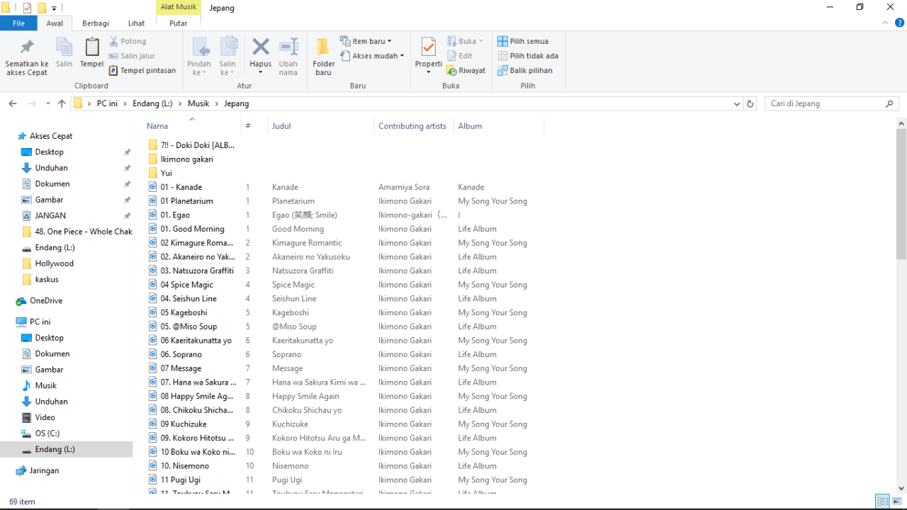Sort by Contributing artists column header
907x510 pixels.
pyautogui.click(x=413, y=126)
